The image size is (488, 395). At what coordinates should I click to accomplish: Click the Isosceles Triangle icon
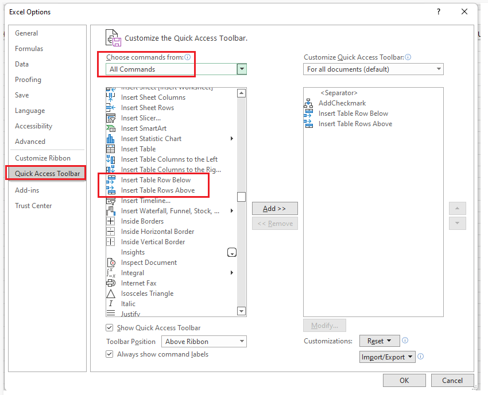[x=111, y=294]
